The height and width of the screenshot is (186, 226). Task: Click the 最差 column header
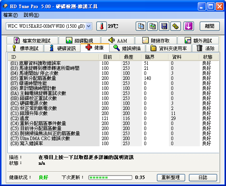[131, 57]
